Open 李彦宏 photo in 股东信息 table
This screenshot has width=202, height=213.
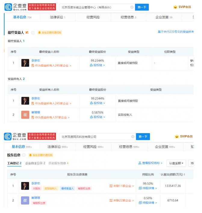point(25,186)
